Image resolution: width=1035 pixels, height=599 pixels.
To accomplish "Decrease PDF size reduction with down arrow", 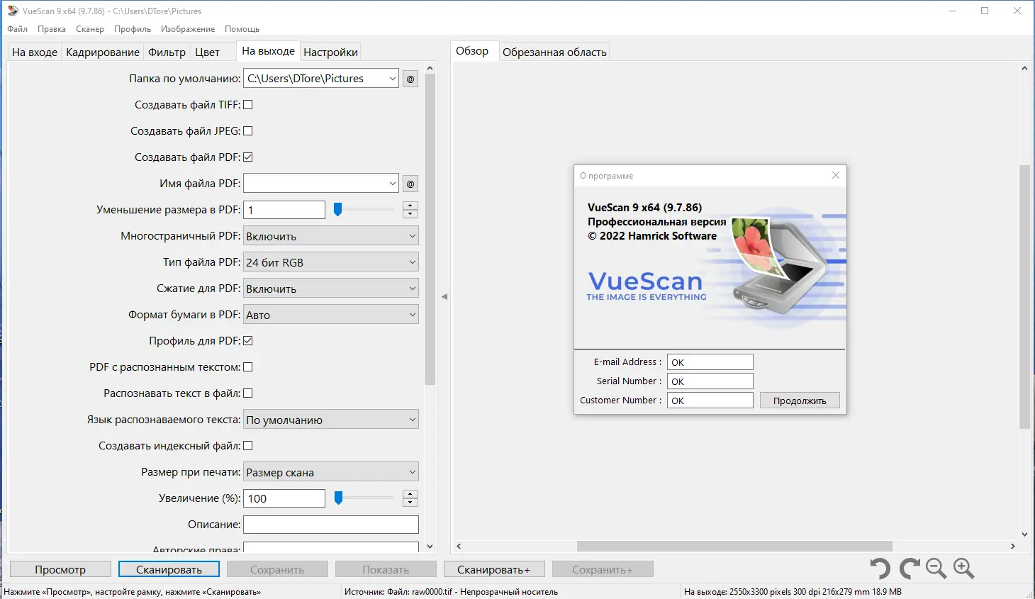I will pyautogui.click(x=410, y=214).
